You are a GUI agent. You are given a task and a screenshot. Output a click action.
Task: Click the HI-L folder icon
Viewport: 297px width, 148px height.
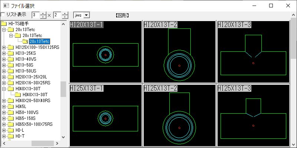(11, 130)
